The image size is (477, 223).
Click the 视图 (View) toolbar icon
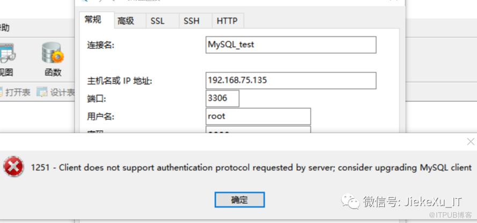[6, 54]
